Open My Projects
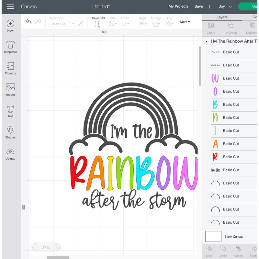 point(178,6)
